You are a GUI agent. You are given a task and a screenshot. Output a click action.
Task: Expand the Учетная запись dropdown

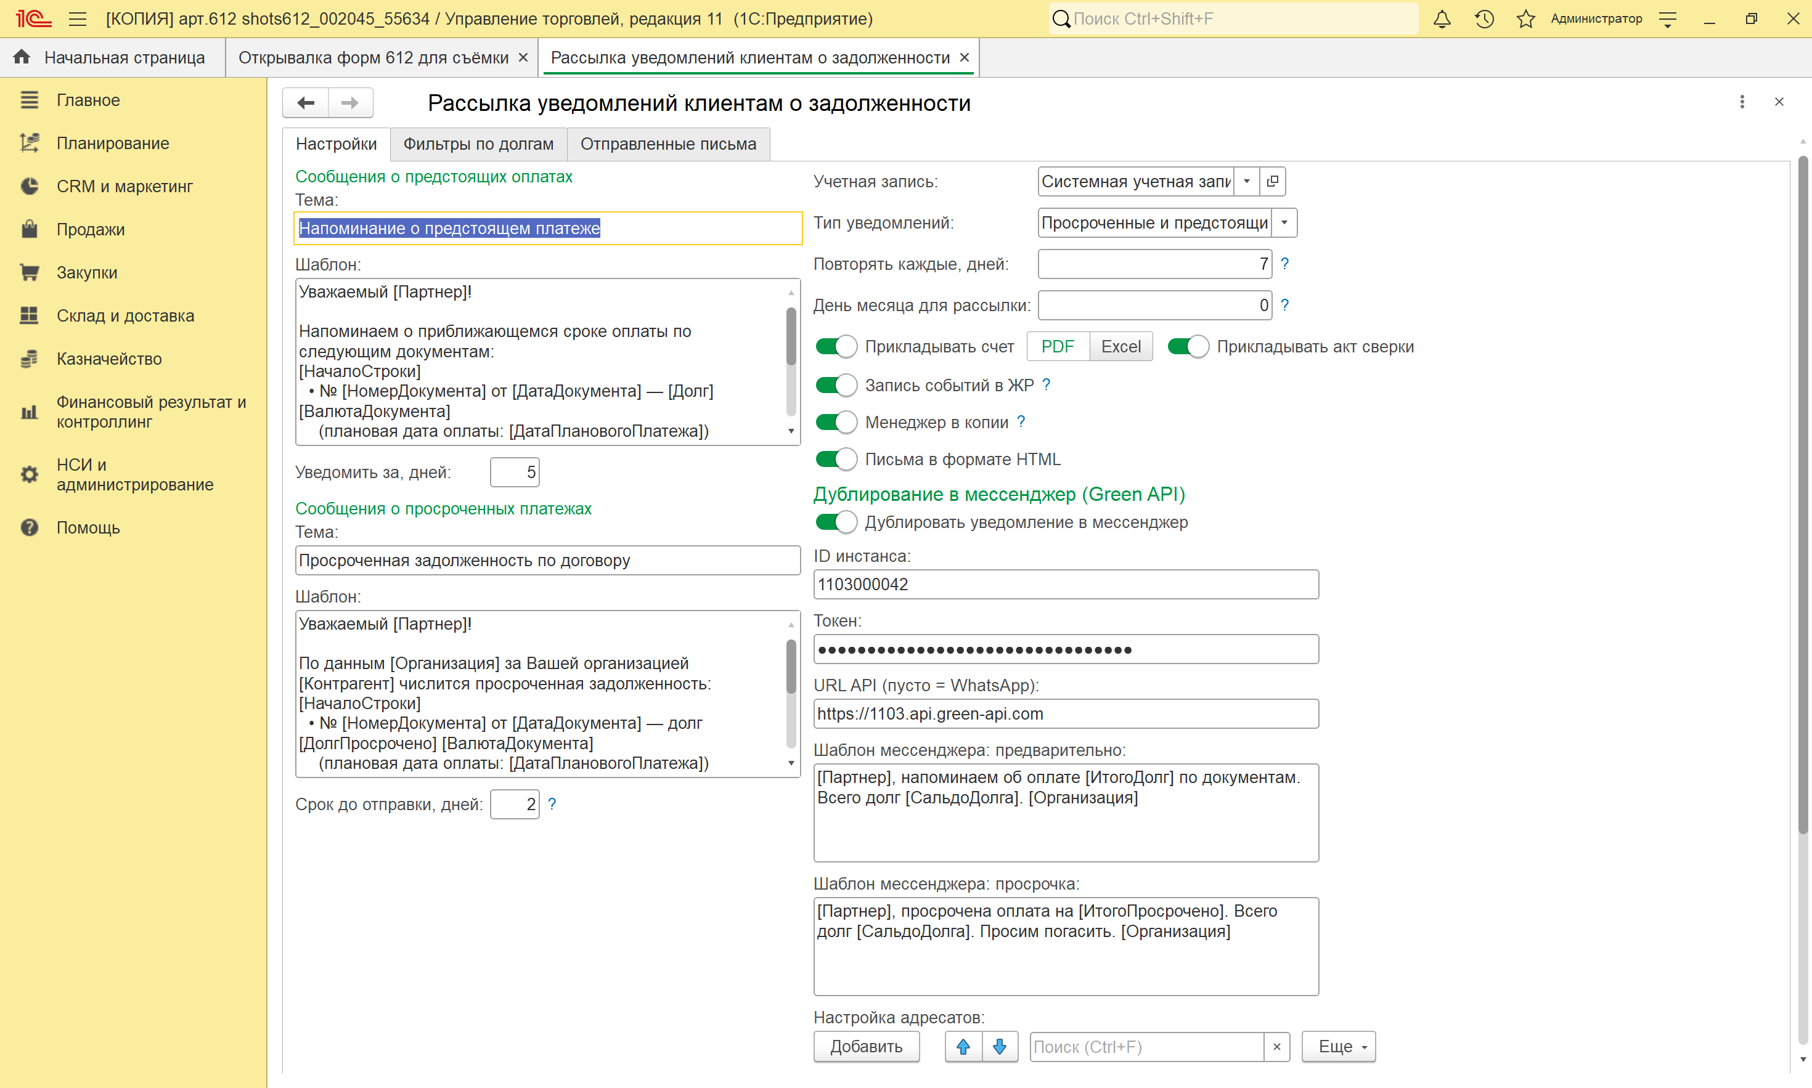1247,181
